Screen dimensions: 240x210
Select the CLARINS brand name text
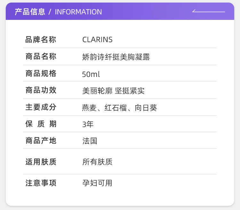[97, 40]
